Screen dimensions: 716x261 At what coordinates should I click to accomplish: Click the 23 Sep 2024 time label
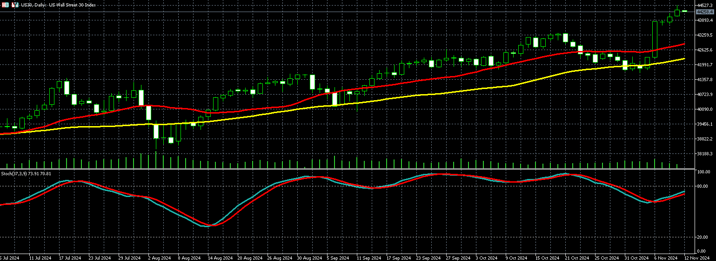[428, 257]
